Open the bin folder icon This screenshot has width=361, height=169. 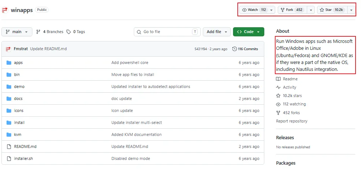(9, 75)
